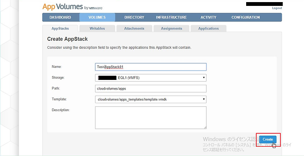Switch to the AppStacks tab
Screen dimensions: 304x156
60,28
